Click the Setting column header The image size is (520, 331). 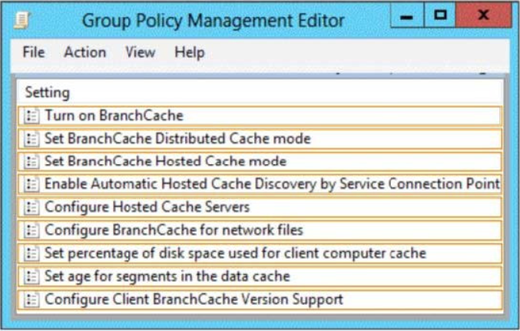[x=48, y=92]
